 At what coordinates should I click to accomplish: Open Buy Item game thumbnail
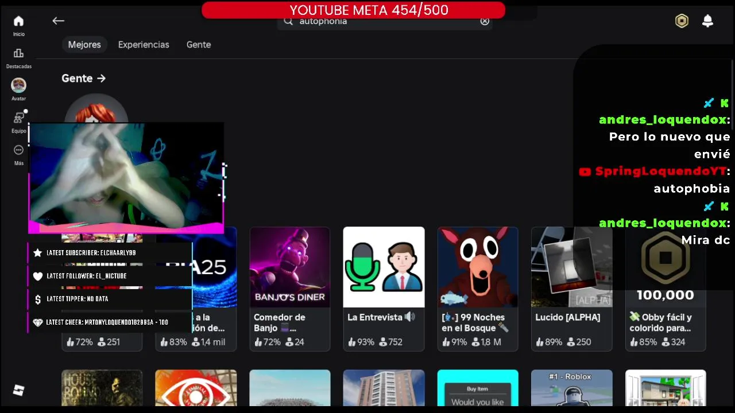coord(478,388)
